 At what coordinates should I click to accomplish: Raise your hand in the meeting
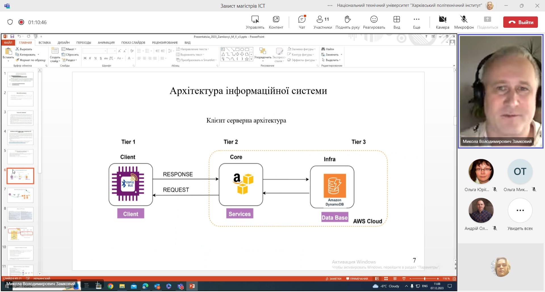pos(347,22)
